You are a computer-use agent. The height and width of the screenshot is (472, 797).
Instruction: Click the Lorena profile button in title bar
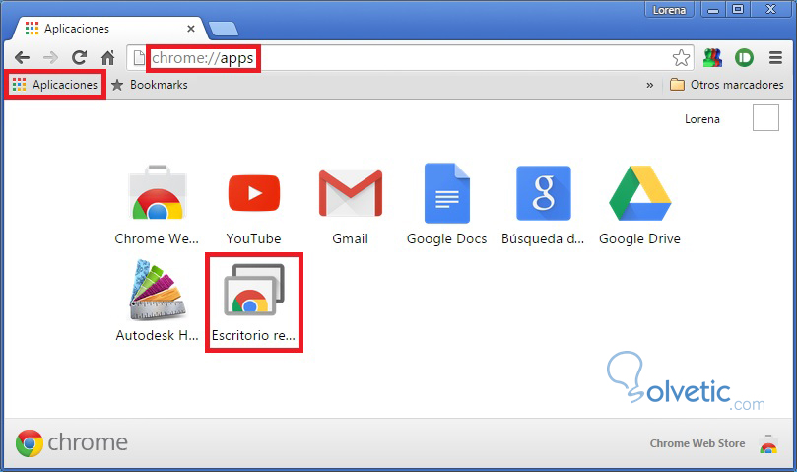click(669, 10)
